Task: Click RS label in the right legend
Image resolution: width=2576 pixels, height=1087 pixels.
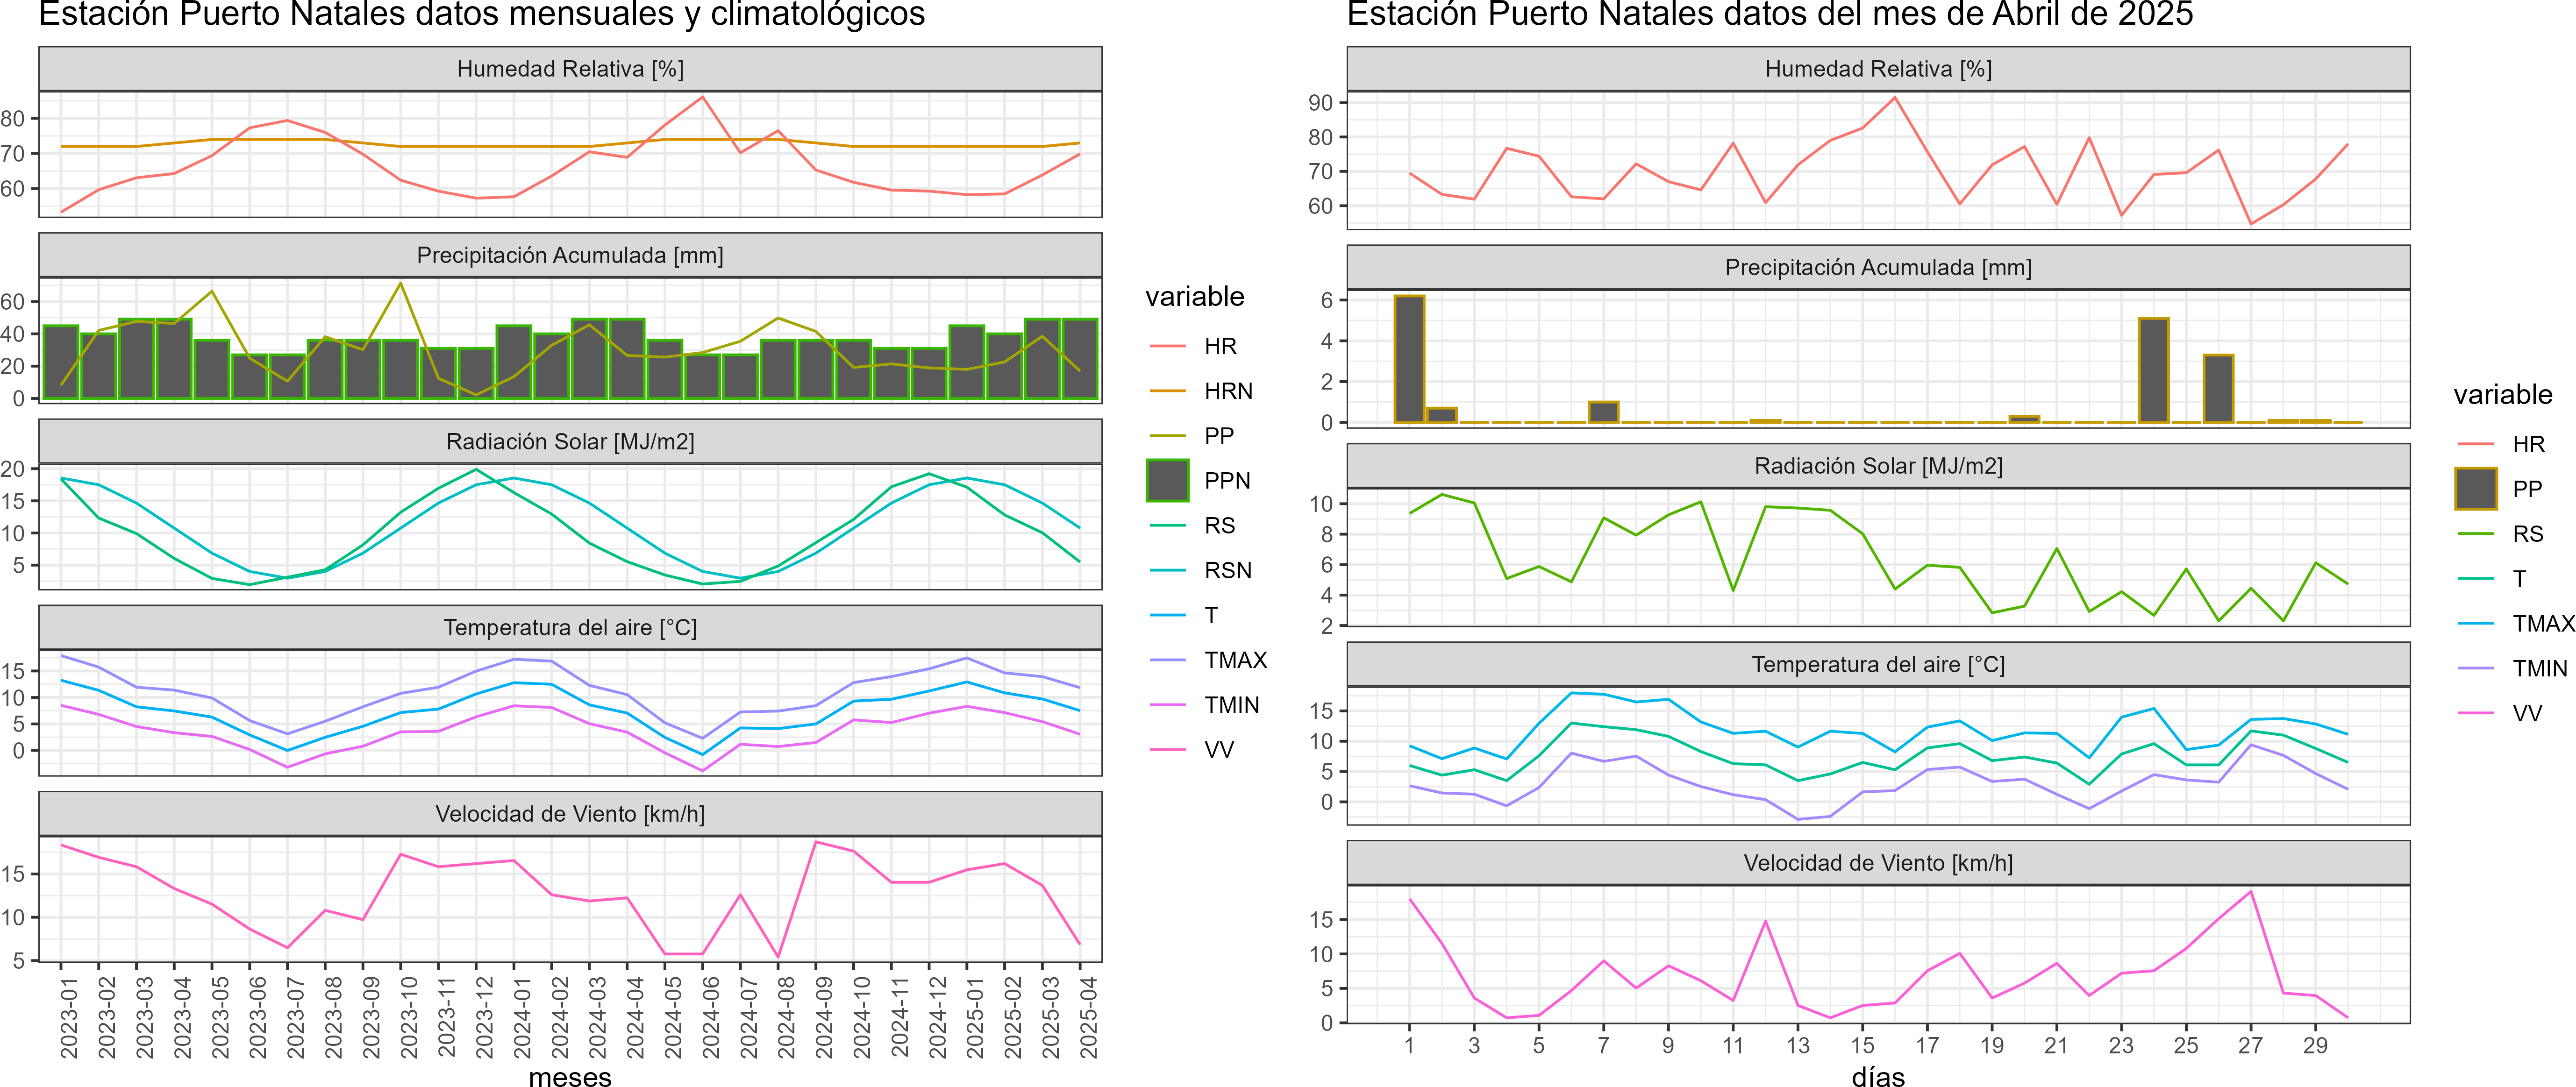Action: (x=2528, y=534)
